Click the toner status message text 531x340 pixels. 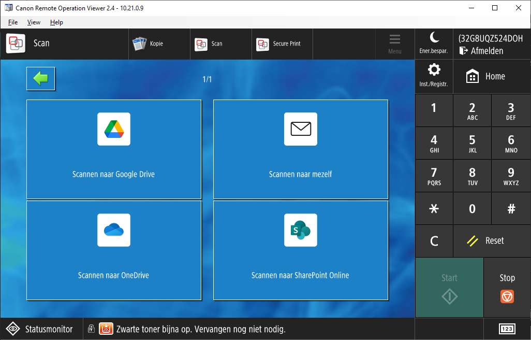click(x=201, y=329)
